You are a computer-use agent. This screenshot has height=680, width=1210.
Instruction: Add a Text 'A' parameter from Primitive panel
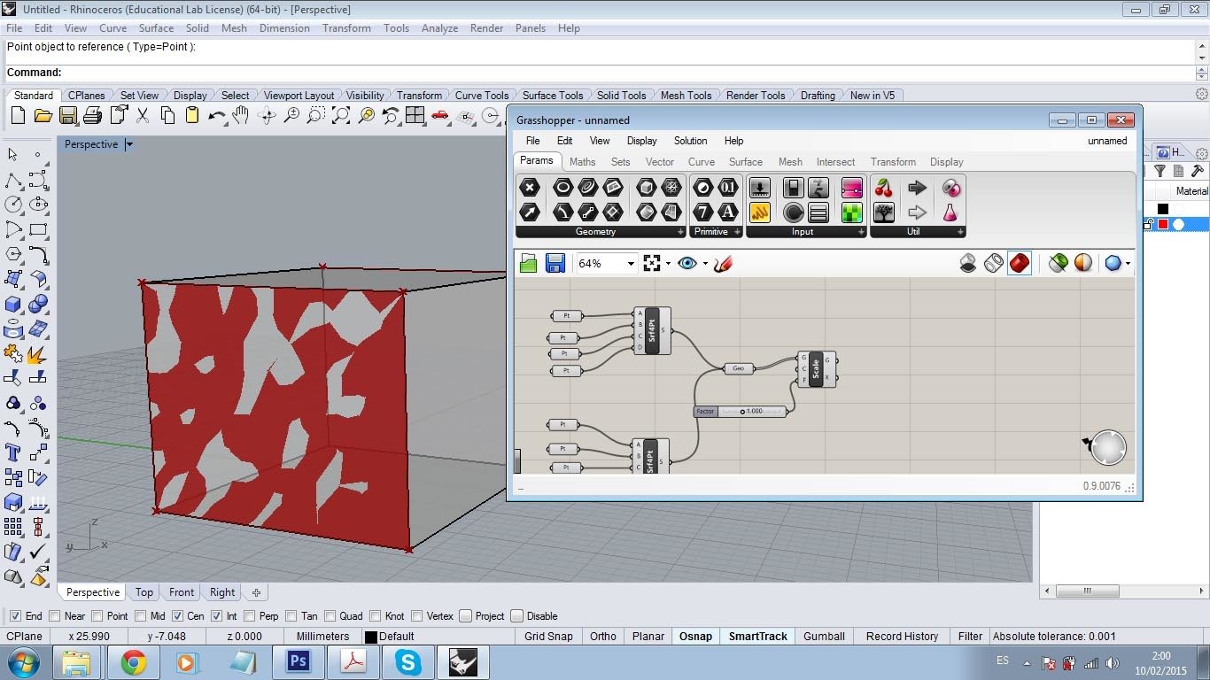point(728,212)
